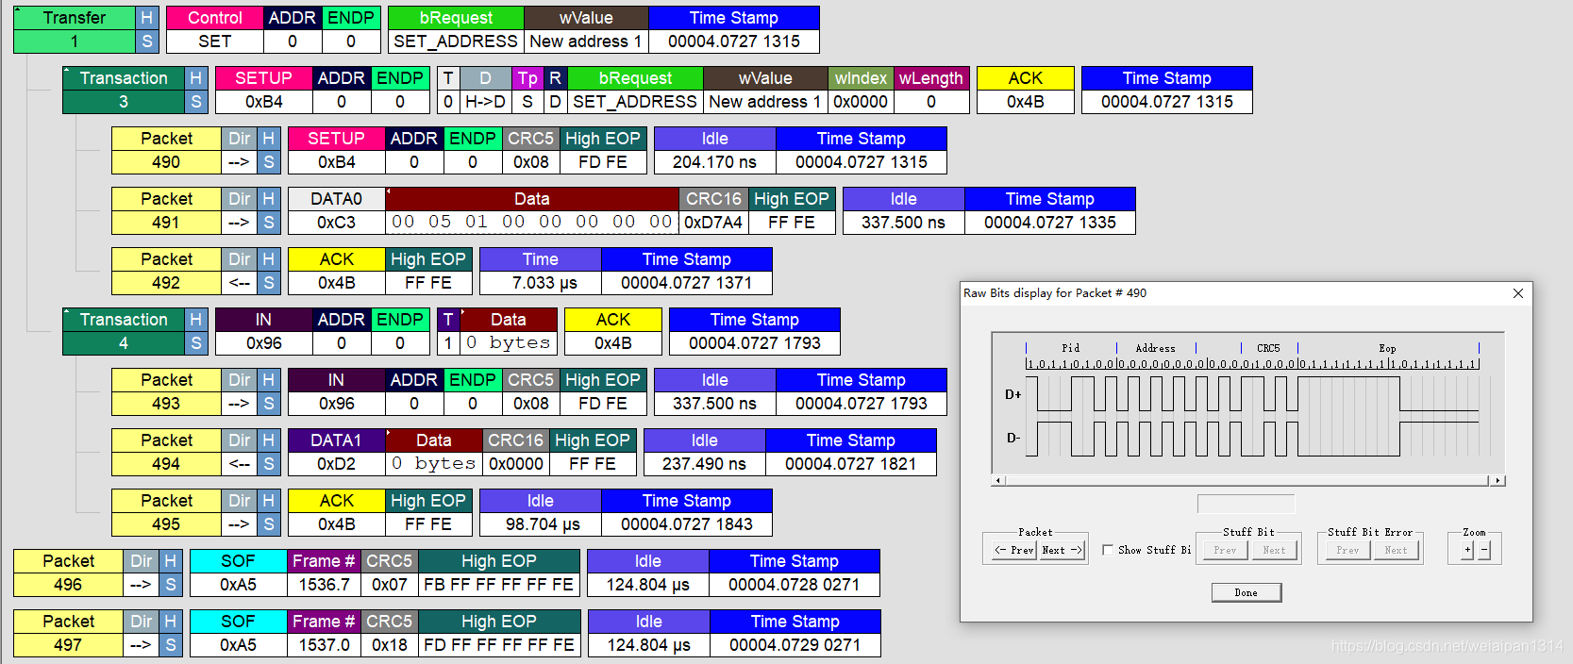Image resolution: width=1573 pixels, height=664 pixels.
Task: Zoom out the raw bits waveform
Action: 1484,550
